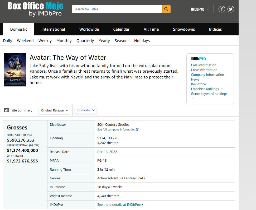The height and width of the screenshot is (210, 256).
Task: Go to Seasons box office
Action: (x=122, y=41)
